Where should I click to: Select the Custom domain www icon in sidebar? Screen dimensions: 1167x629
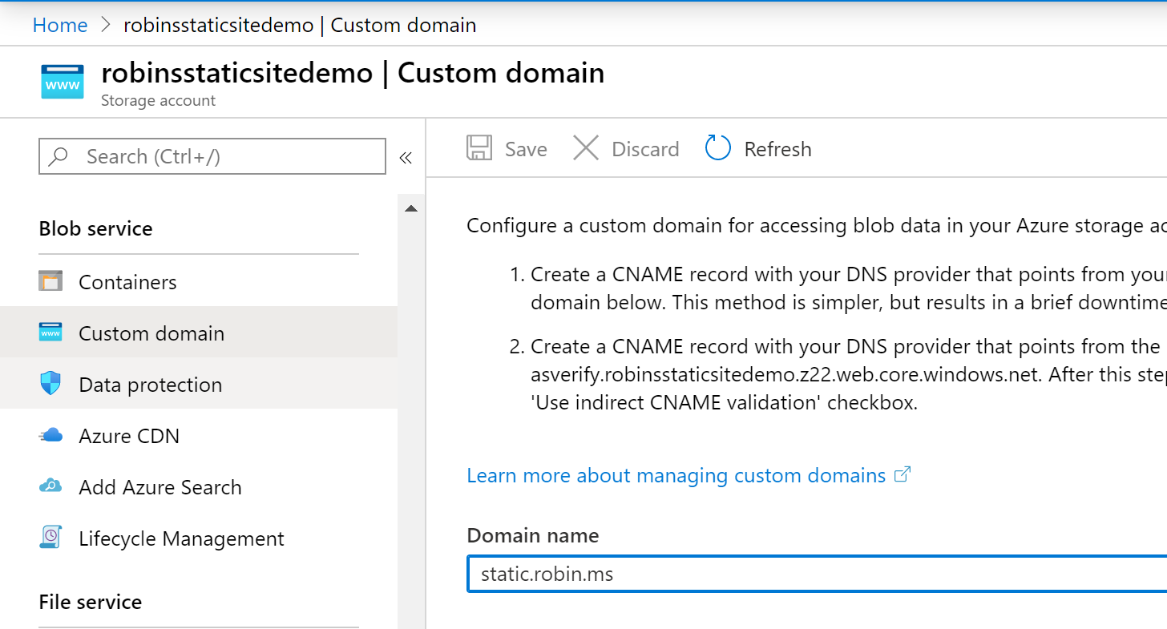point(52,333)
